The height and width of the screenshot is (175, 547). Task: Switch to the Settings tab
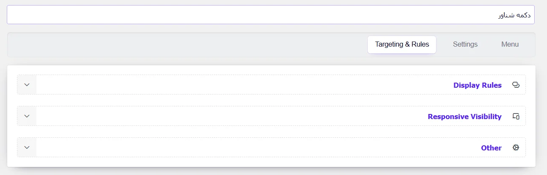(465, 44)
